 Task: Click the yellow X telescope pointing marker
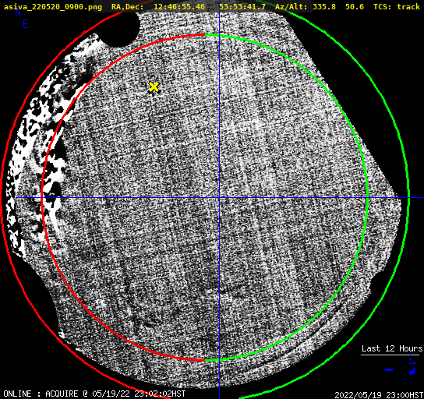pos(154,87)
